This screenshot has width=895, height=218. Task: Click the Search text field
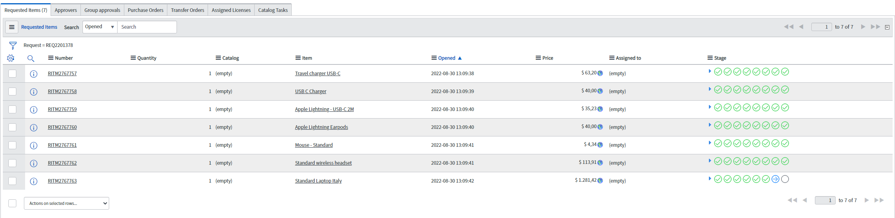147,27
